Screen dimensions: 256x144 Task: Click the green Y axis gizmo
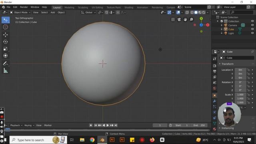coord(201,18)
